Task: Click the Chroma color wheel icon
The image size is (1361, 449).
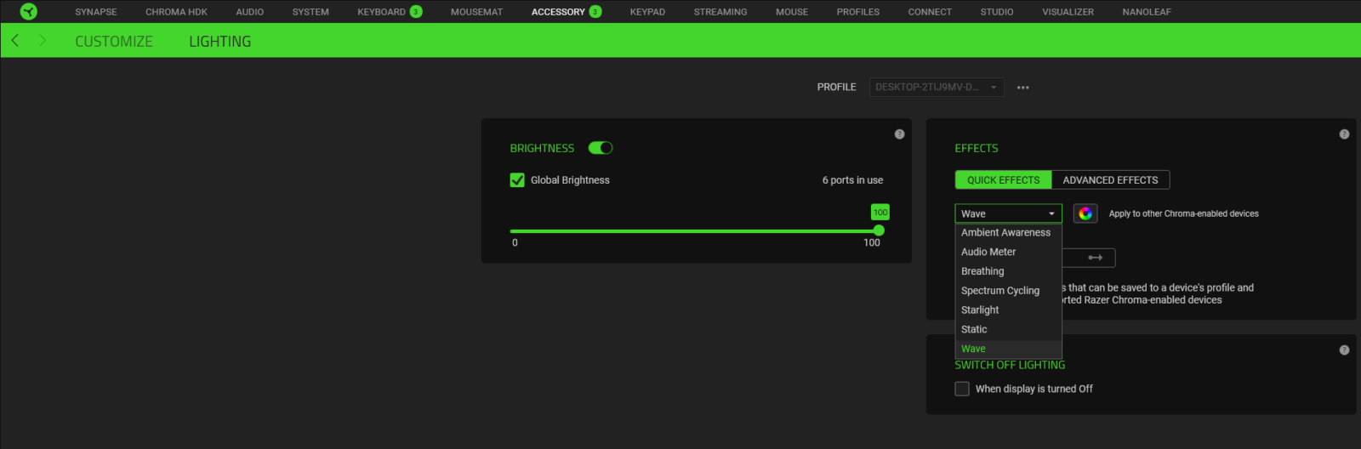Action: pos(1085,213)
